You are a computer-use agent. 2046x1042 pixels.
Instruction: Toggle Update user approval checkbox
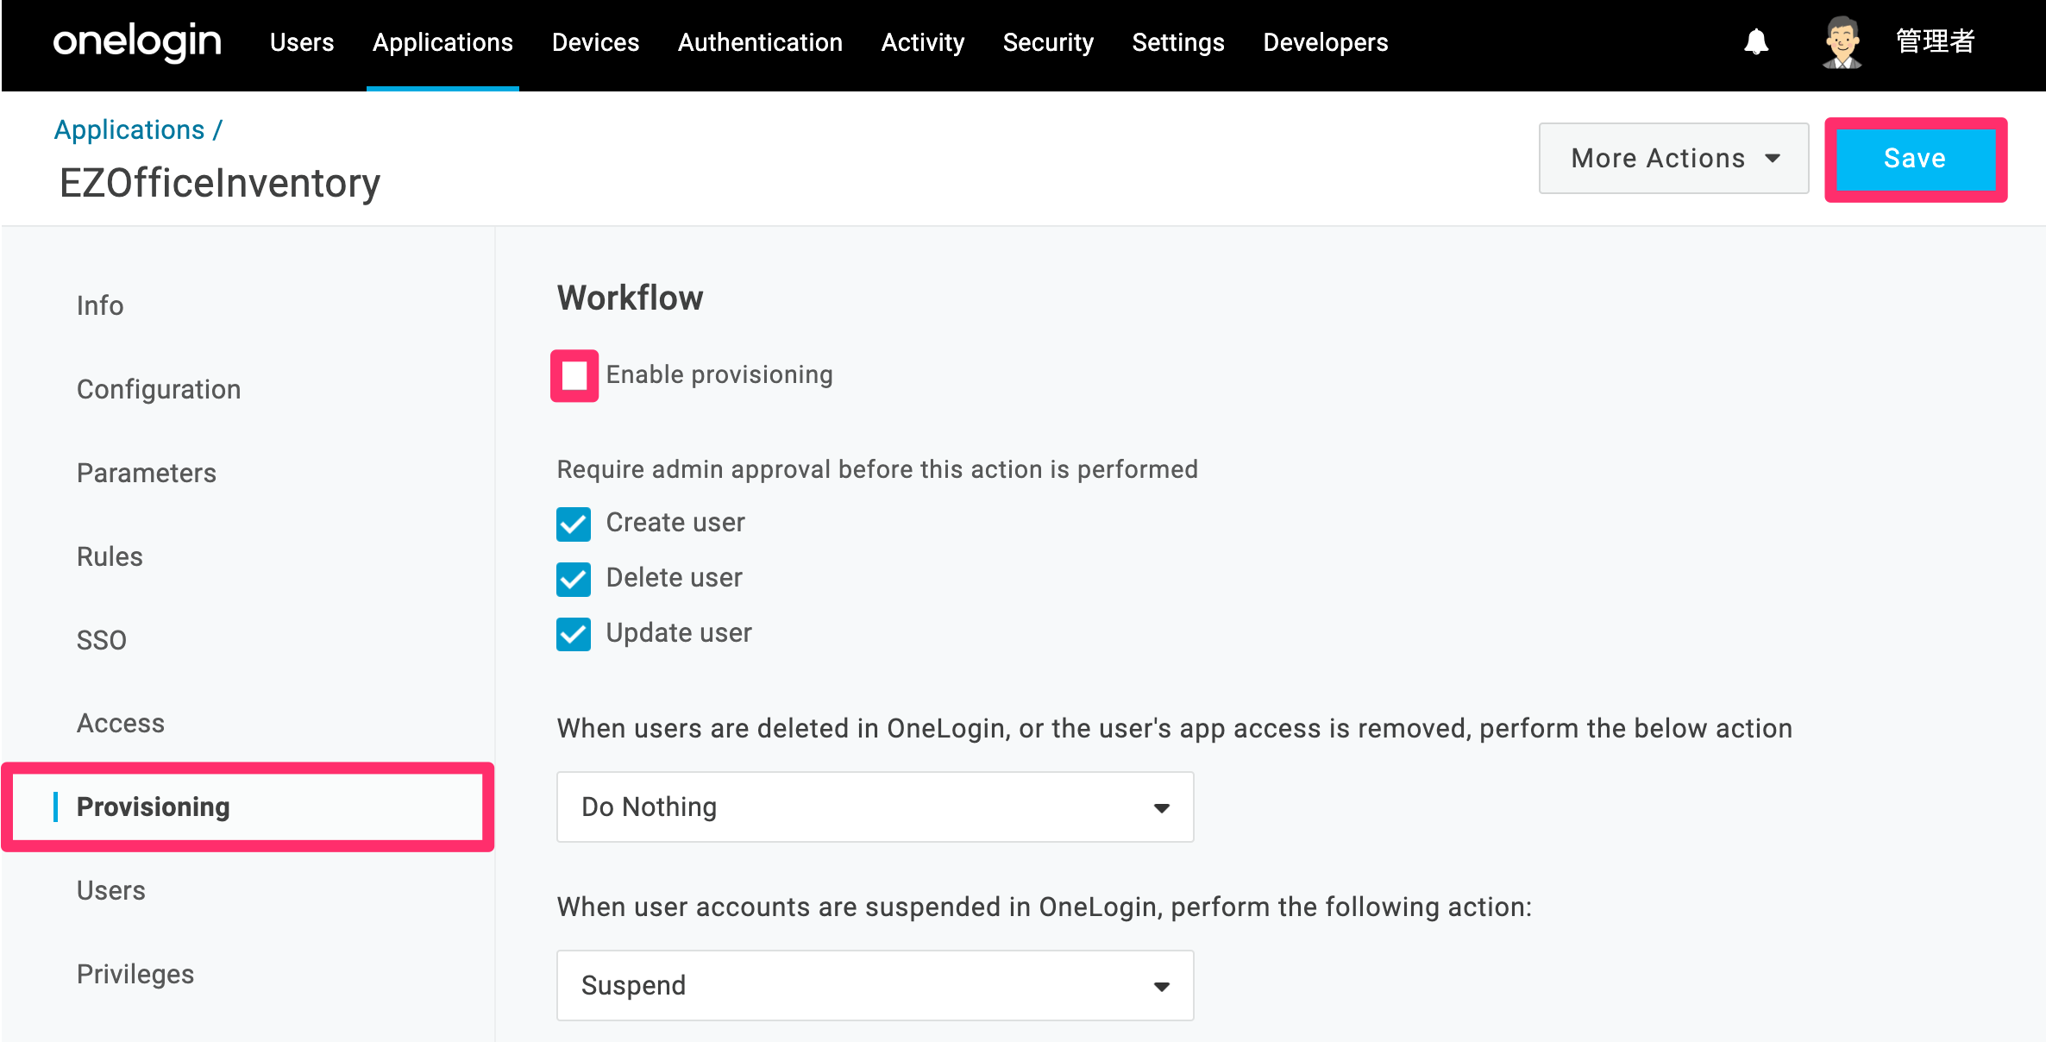(574, 634)
